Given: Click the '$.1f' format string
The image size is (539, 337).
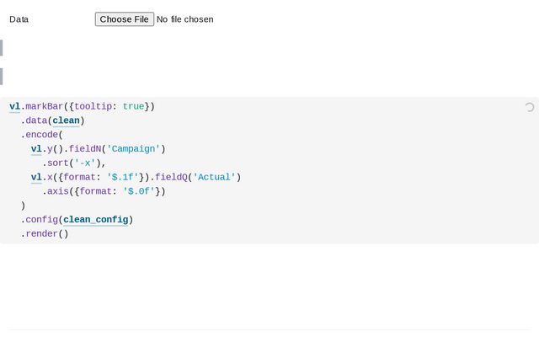Looking at the screenshot, I should pos(123,177).
